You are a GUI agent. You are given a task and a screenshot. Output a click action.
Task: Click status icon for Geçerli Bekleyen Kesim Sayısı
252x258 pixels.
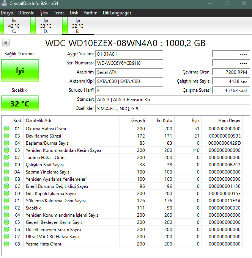point(6,222)
